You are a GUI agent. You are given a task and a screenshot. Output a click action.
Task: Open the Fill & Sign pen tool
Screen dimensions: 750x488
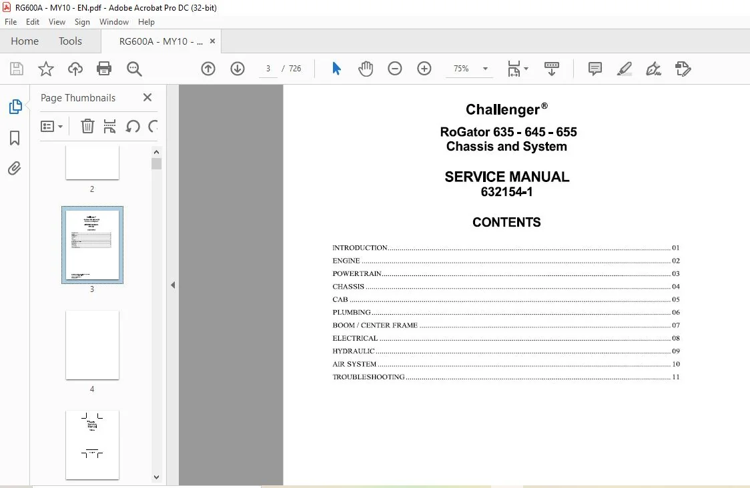click(x=653, y=69)
